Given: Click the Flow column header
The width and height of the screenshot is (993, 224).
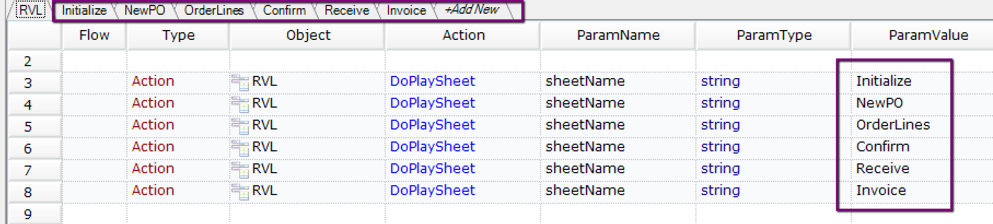Looking at the screenshot, I should click(x=94, y=36).
